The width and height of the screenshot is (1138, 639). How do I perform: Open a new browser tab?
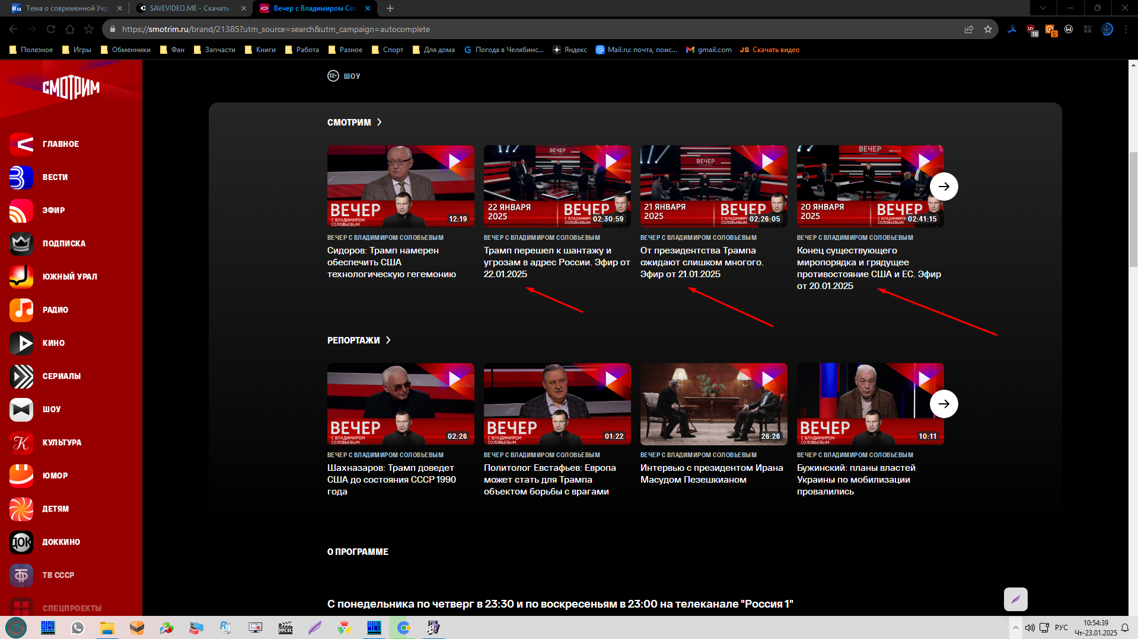click(390, 8)
